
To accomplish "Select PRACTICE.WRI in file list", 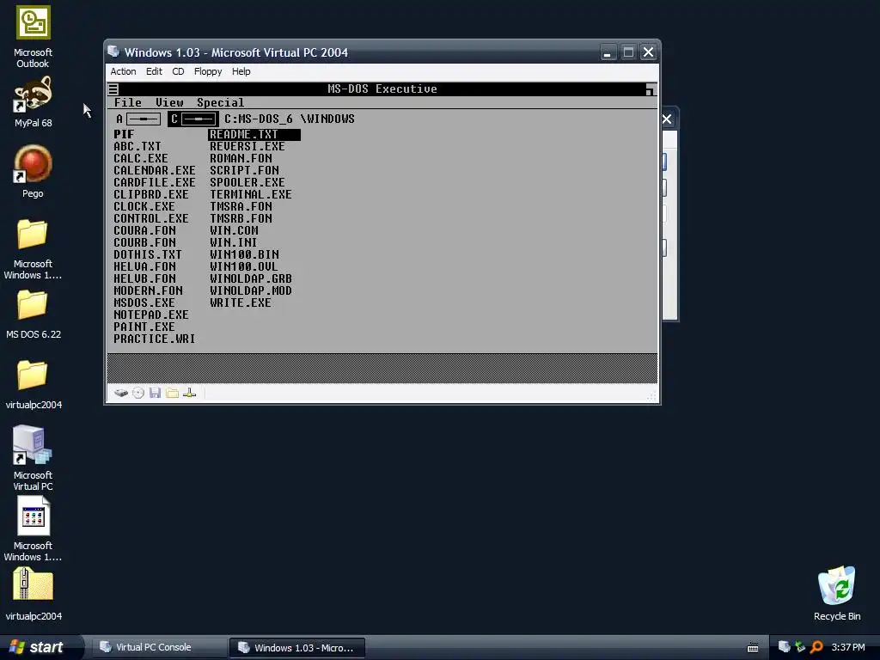I will click(x=155, y=339).
